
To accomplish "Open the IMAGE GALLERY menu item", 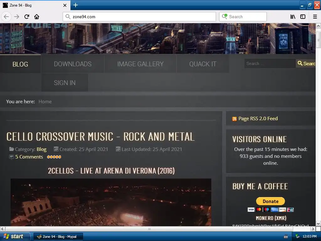I will pos(140,64).
